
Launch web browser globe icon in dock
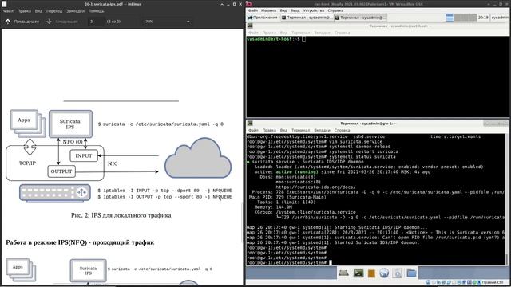pyautogui.click(x=384, y=273)
